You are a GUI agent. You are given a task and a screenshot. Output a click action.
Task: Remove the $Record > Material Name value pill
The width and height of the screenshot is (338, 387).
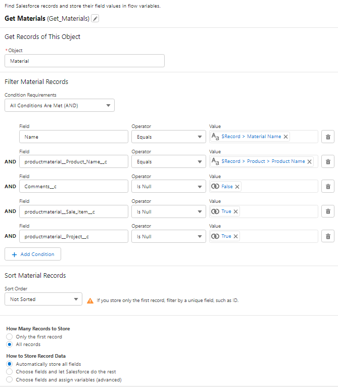(286, 137)
